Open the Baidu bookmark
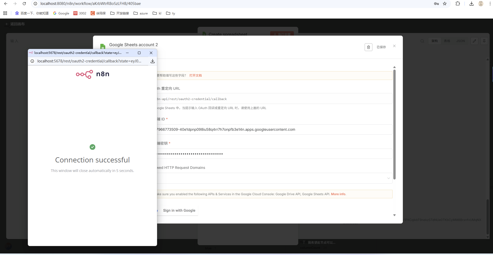The height and width of the screenshot is (255, 493). (x=32, y=13)
